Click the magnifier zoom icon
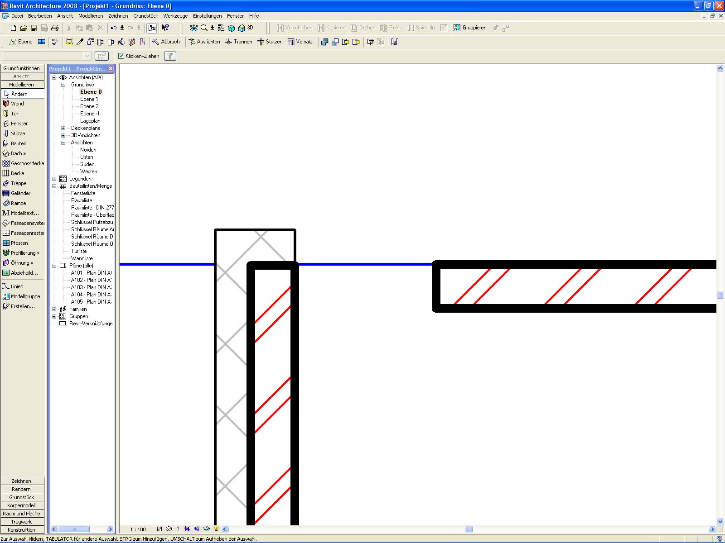The image size is (725, 543). point(204,28)
